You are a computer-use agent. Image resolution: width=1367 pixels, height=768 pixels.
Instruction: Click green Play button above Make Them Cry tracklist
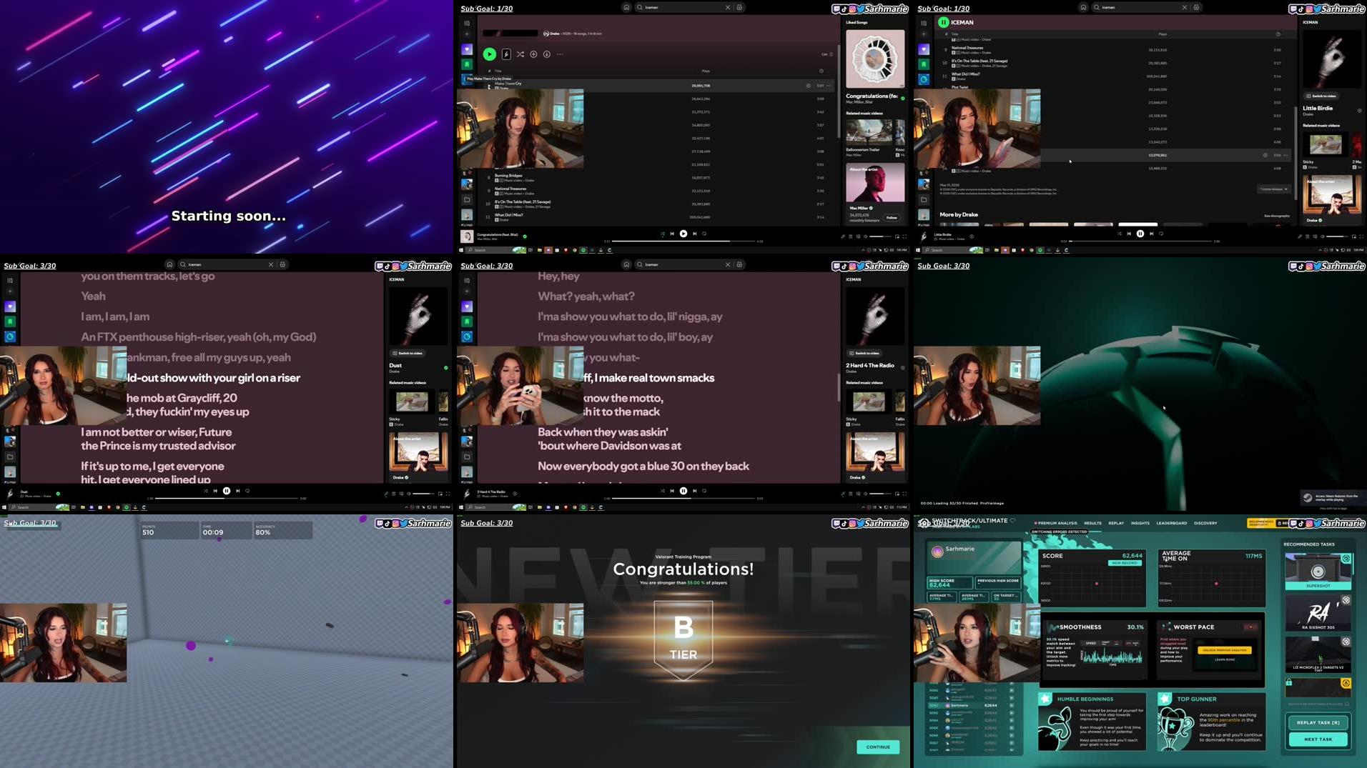point(489,54)
